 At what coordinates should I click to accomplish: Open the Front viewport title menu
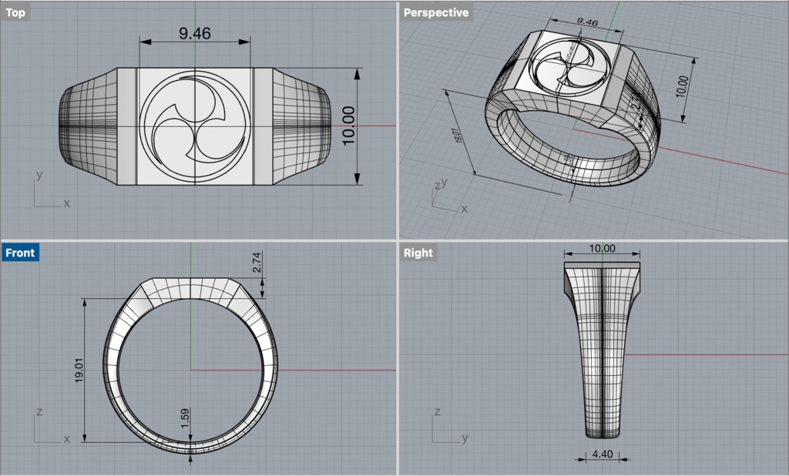tap(19, 252)
